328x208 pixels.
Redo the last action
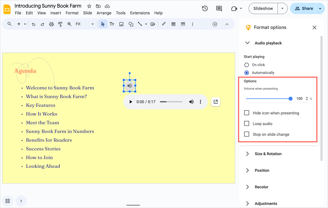[42, 24]
